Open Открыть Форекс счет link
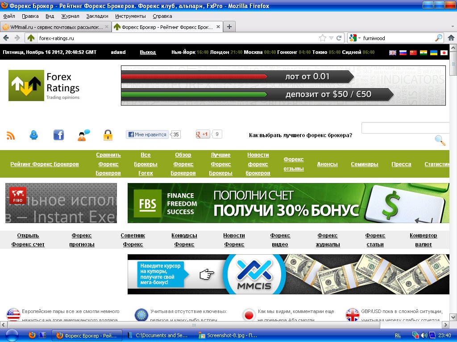457x342 pixels. [x=28, y=240]
